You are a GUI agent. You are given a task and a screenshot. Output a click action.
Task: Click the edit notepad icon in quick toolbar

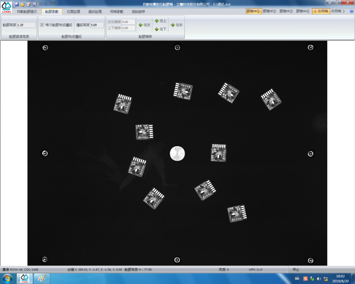pyautogui.click(x=28, y=4)
